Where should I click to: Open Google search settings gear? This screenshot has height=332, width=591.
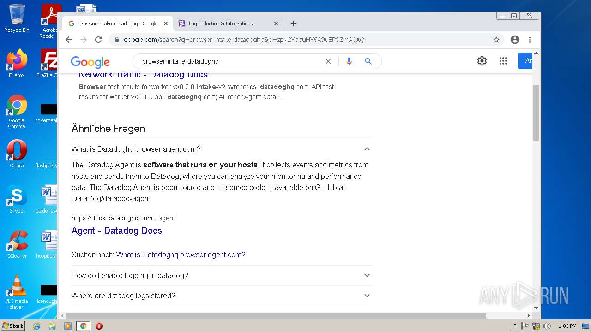pyautogui.click(x=482, y=61)
